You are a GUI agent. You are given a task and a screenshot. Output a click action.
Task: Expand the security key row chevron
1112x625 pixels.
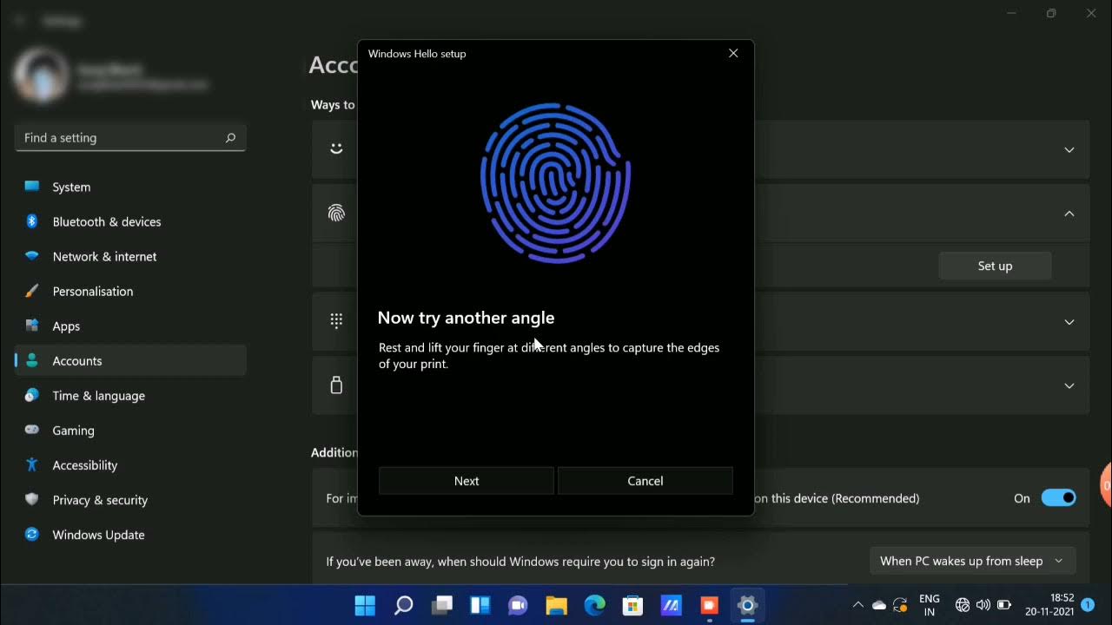pyautogui.click(x=1069, y=385)
